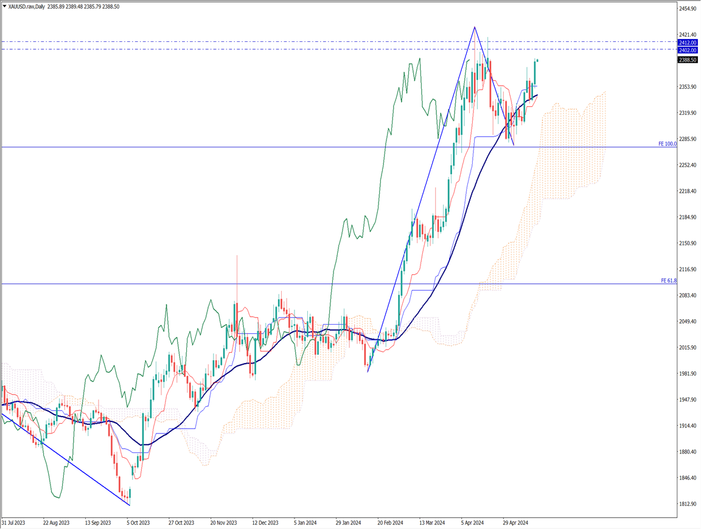Select the 2412.00 blue price label
The height and width of the screenshot is (529, 701).
[688, 43]
